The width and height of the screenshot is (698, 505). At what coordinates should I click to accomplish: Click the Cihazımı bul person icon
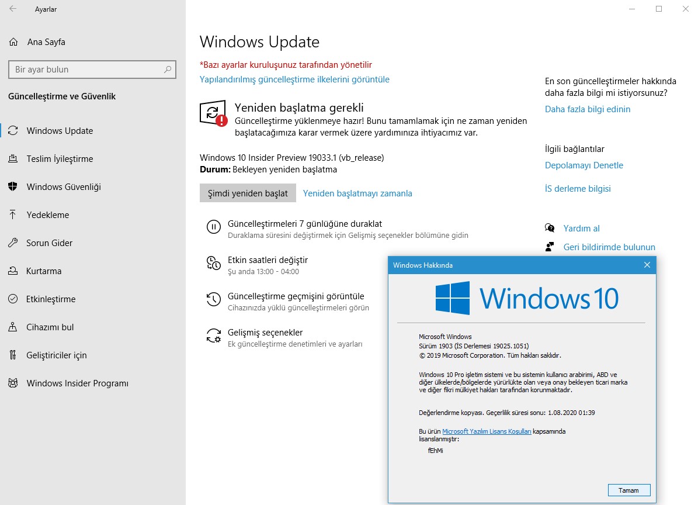(x=13, y=327)
